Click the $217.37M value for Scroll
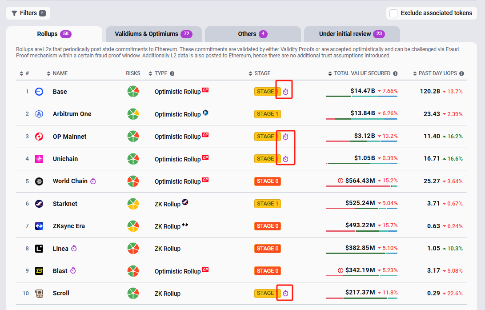Screen dimensions: 485x310 pos(360,292)
